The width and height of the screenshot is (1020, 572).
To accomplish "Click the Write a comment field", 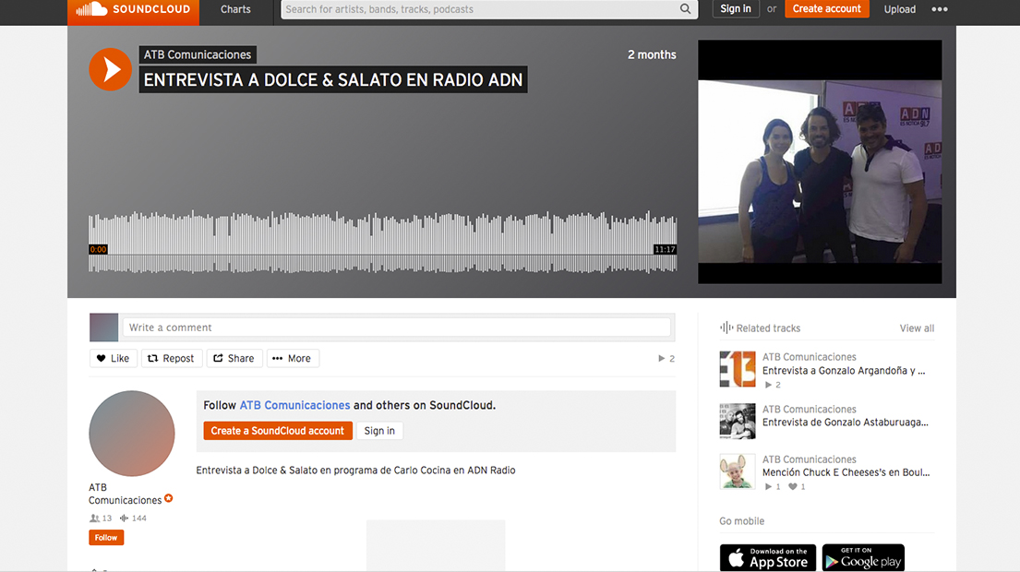I will 396,328.
